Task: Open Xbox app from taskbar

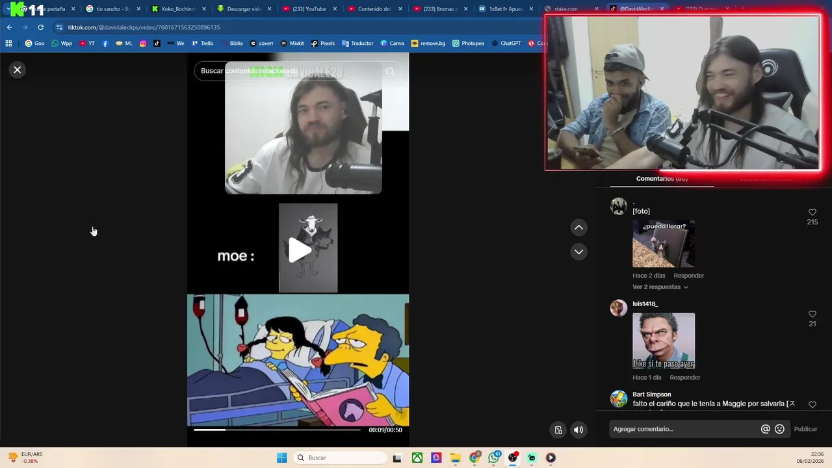Action: [417, 458]
